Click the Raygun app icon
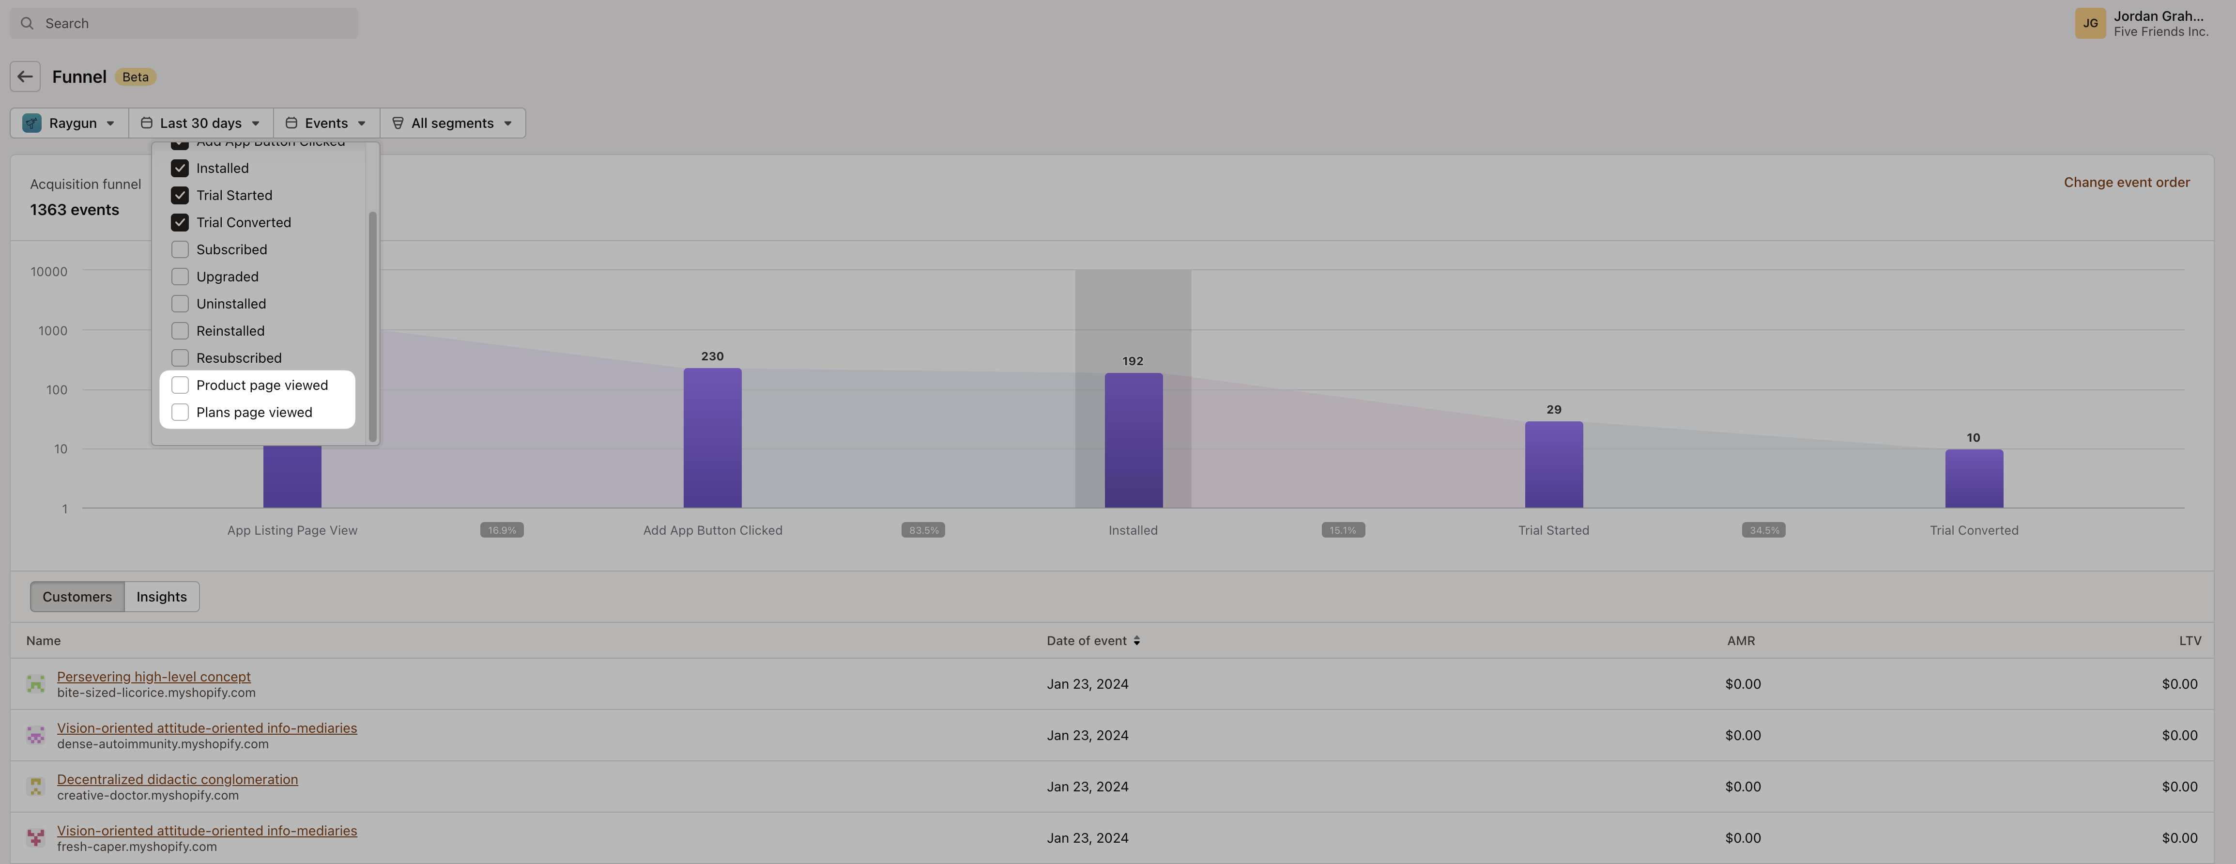 (x=32, y=123)
